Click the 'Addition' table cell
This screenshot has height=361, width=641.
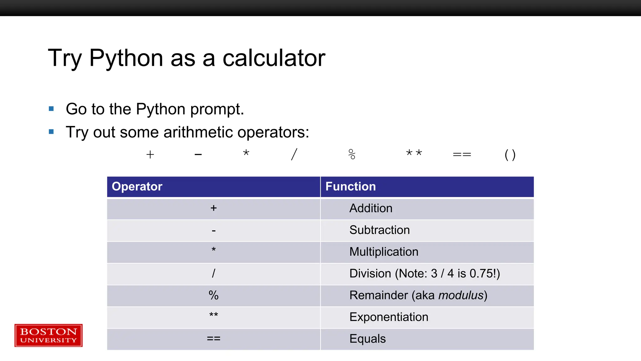pyautogui.click(x=371, y=208)
